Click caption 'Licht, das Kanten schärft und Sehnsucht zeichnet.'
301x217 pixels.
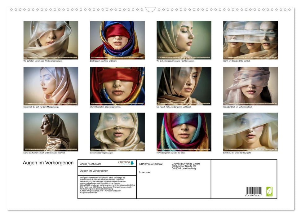(x=44, y=153)
